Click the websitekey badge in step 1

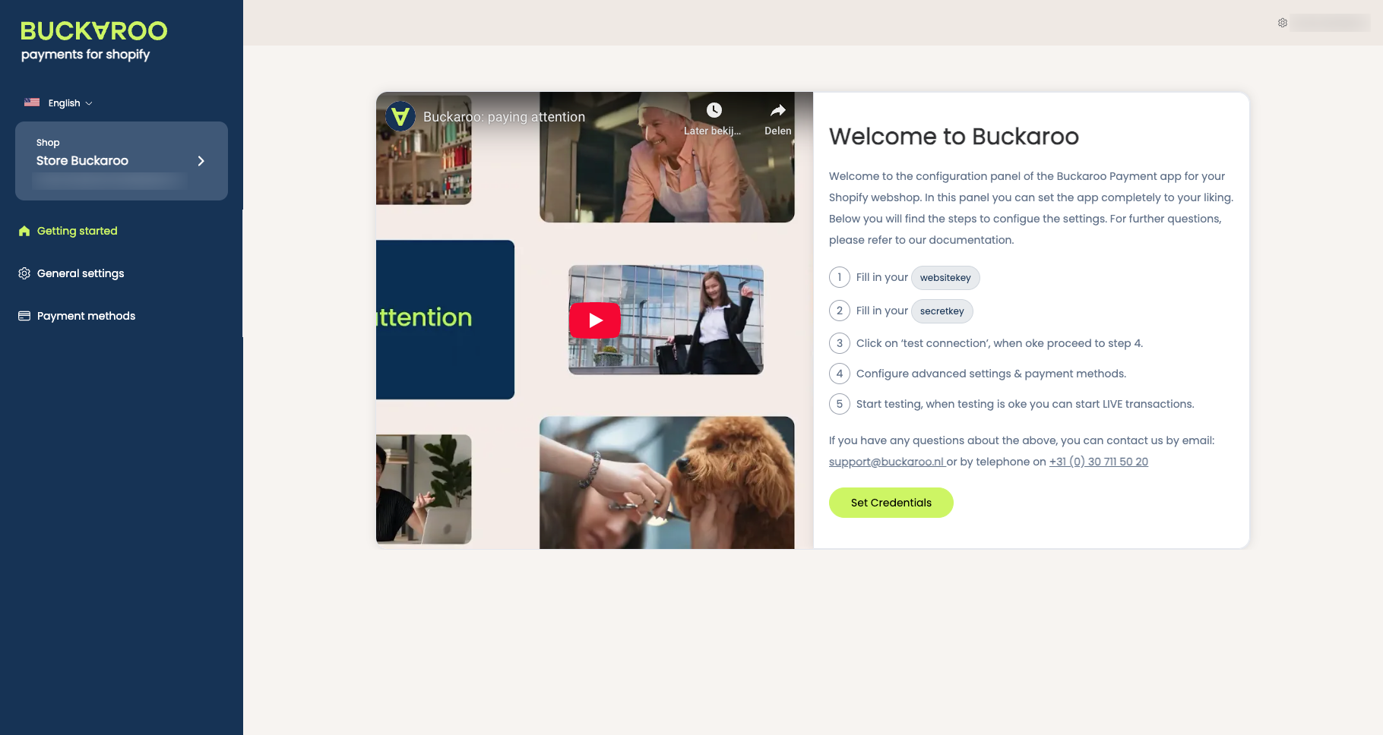click(945, 277)
